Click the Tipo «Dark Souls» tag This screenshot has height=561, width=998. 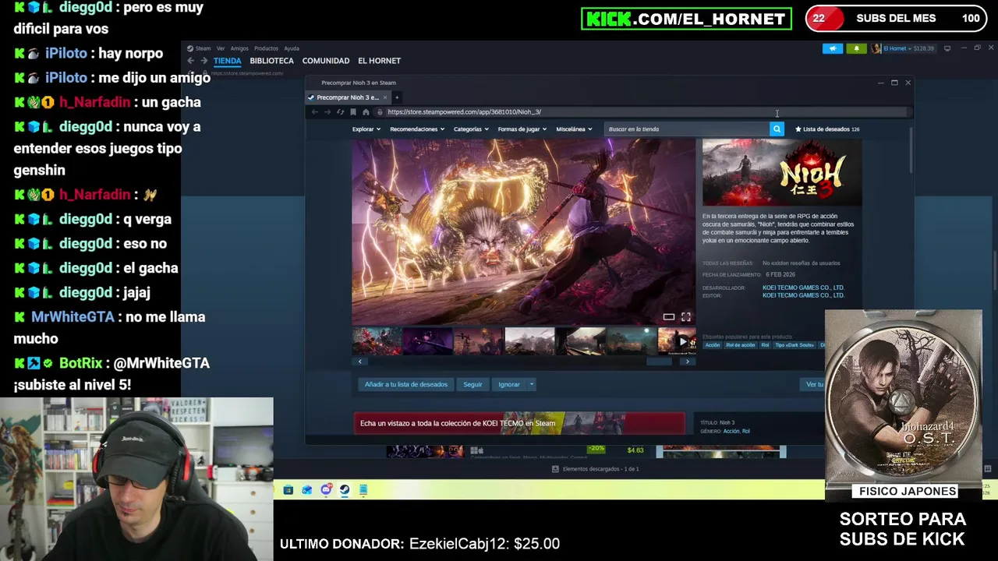click(x=795, y=345)
